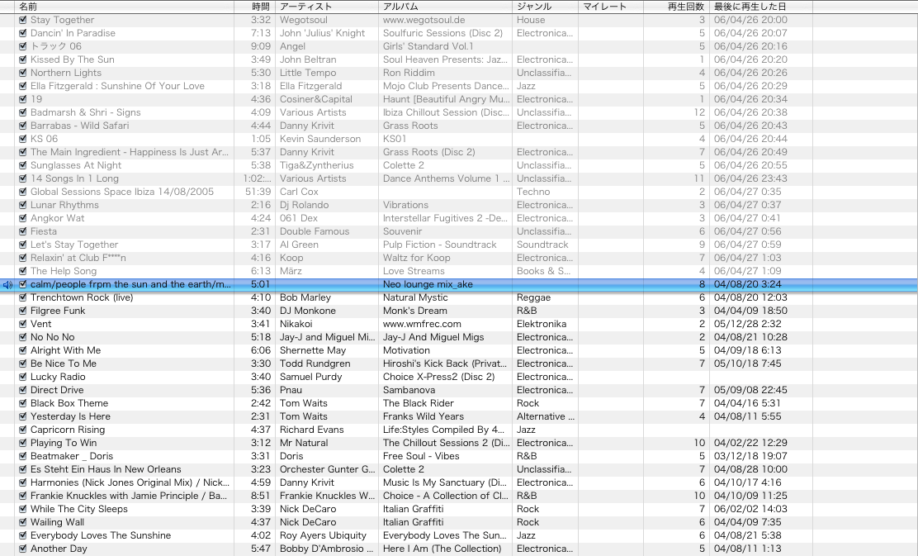The width and height of the screenshot is (918, 556).
Task: Select Everybody Loves The Sunshine track
Action: (101, 535)
